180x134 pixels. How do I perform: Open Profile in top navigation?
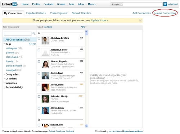click(36, 4)
